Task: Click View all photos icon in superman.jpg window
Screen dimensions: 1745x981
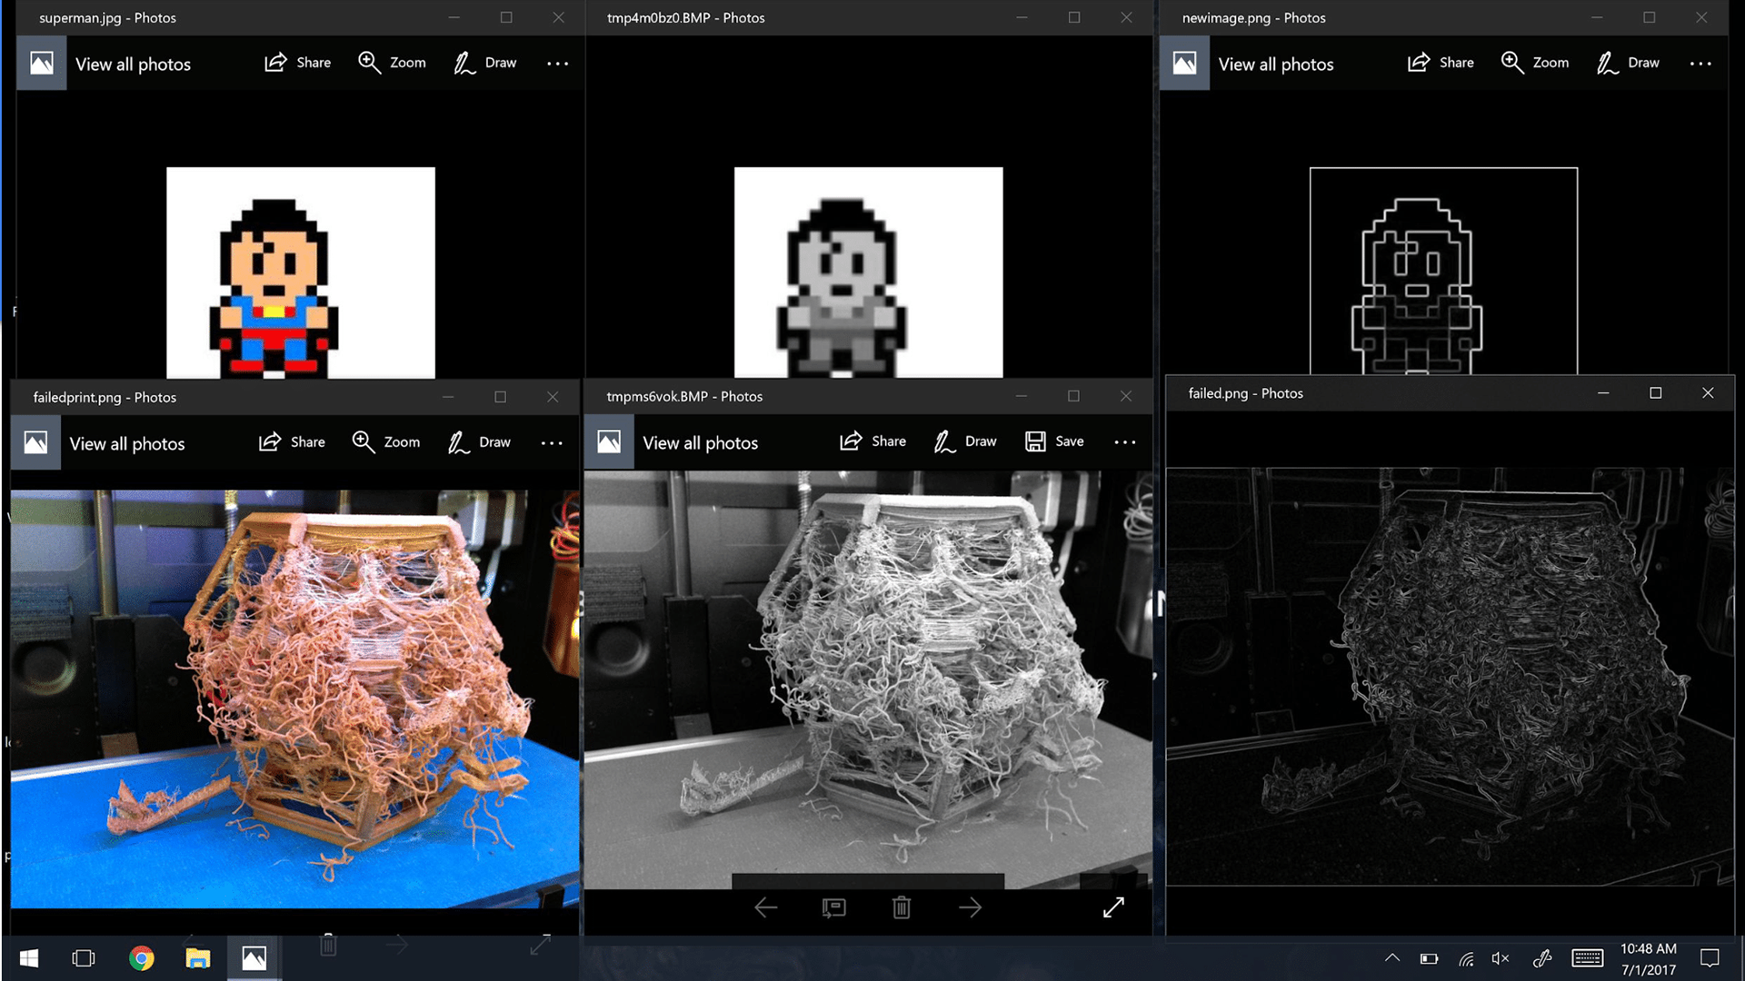Action: (x=42, y=63)
